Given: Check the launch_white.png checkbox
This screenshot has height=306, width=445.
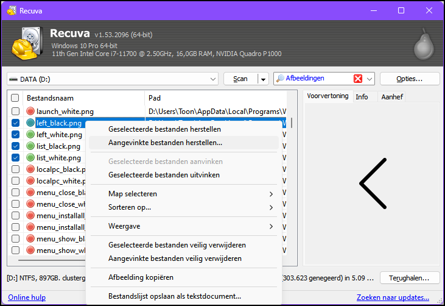Looking at the screenshot, I should pyautogui.click(x=16, y=112).
